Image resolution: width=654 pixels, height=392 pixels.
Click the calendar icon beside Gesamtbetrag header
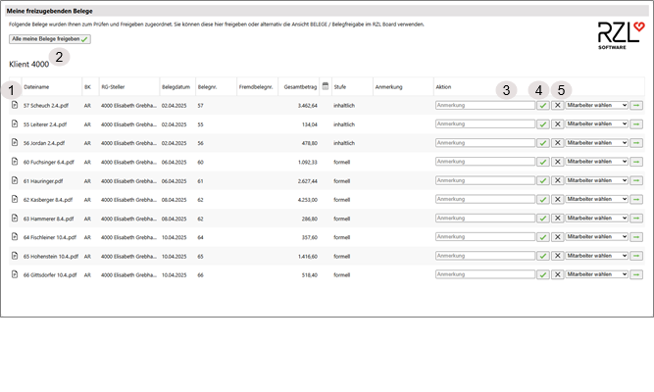point(326,86)
